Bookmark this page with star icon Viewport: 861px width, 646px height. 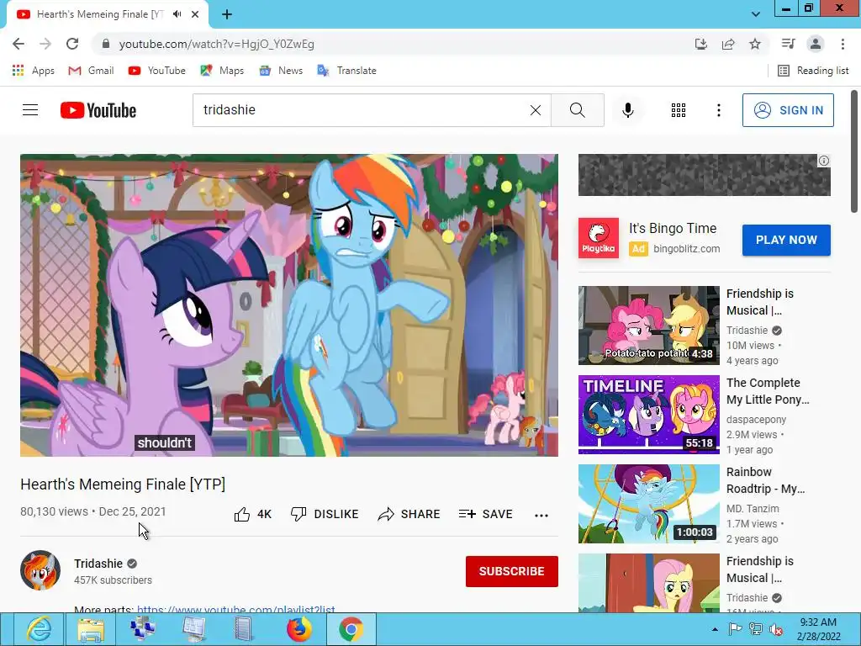[x=755, y=44]
